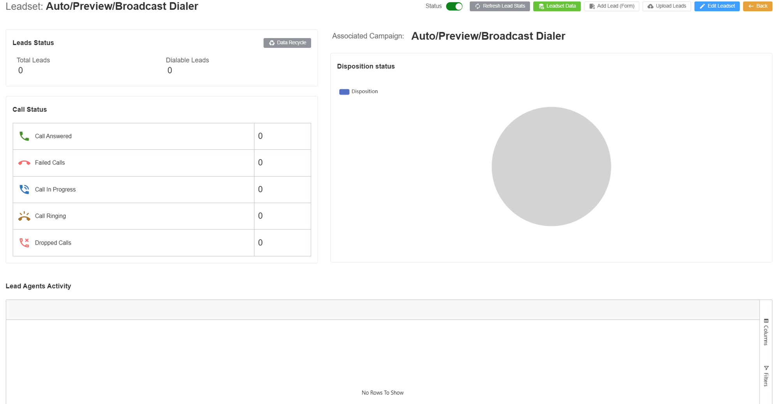Click the Edit Leadset button
This screenshot has width=779, height=404.
[x=717, y=6]
